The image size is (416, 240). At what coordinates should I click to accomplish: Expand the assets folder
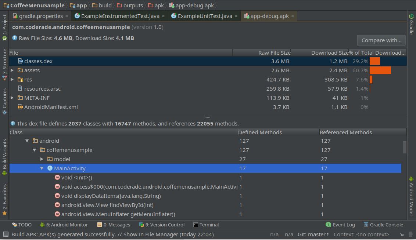(12, 70)
